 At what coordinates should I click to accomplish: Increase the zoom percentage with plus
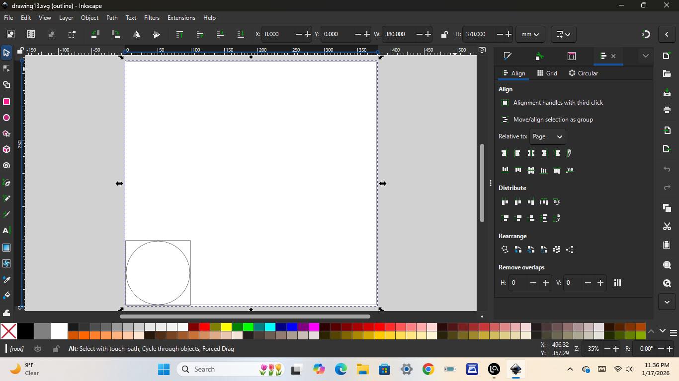coord(616,349)
